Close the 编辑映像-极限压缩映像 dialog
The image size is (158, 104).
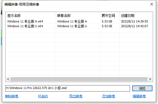[152, 4]
